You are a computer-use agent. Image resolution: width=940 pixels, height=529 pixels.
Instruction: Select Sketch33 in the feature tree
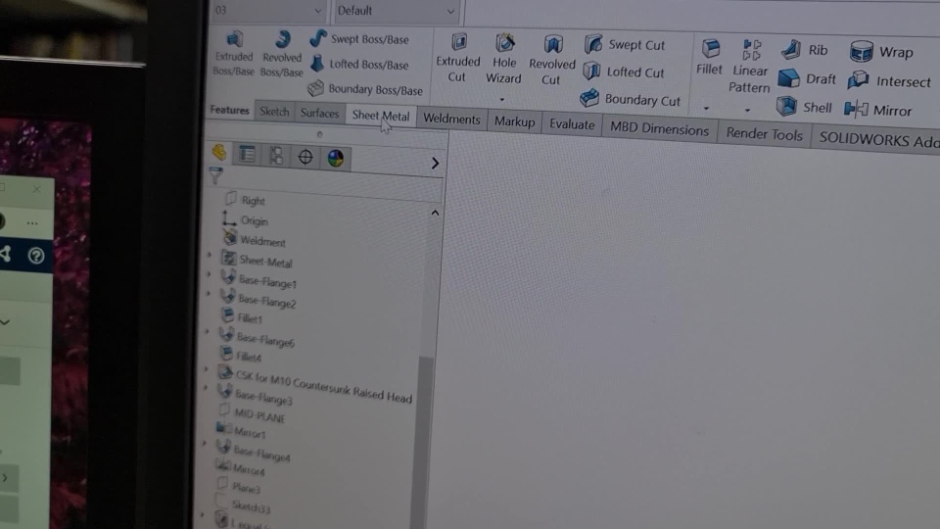tap(243, 505)
